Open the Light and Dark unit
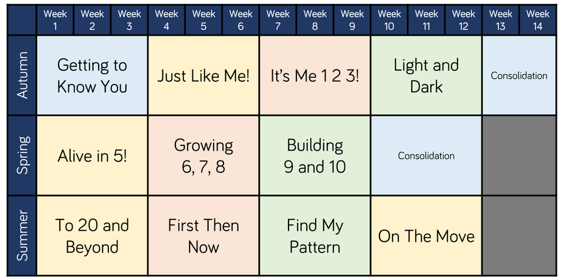The image size is (562, 280). [426, 75]
